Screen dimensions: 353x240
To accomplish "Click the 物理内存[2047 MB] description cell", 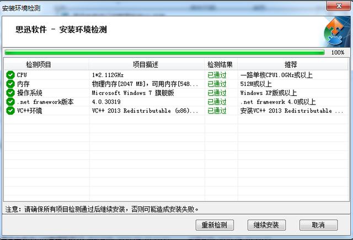I will click(145, 84).
